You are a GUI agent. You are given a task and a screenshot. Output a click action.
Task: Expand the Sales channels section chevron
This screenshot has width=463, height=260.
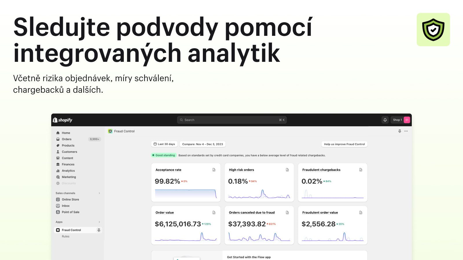99,193
